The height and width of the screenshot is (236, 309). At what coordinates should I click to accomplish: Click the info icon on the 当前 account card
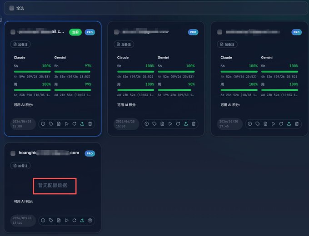(43, 124)
